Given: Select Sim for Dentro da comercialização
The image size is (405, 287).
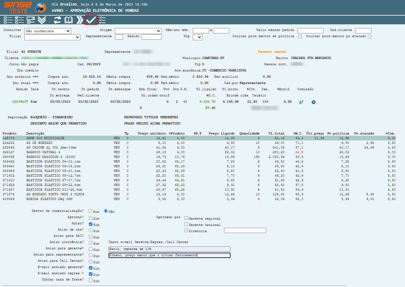Looking at the screenshot, I should (x=90, y=211).
